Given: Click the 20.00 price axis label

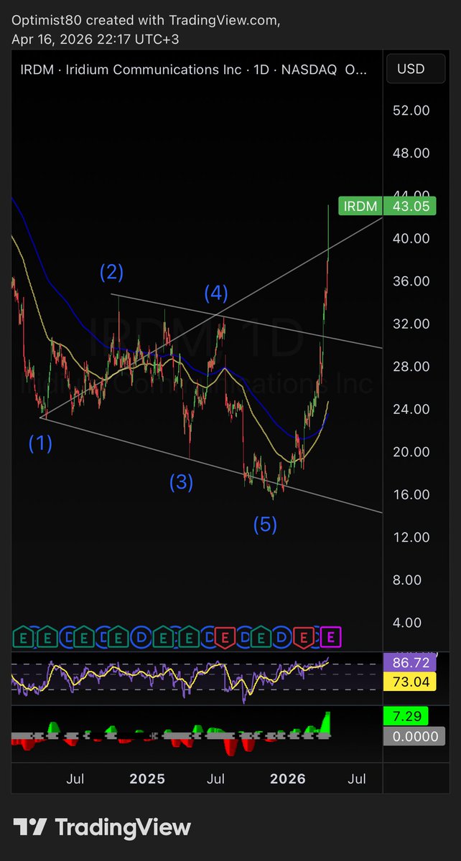Looking at the screenshot, I should 411,452.
